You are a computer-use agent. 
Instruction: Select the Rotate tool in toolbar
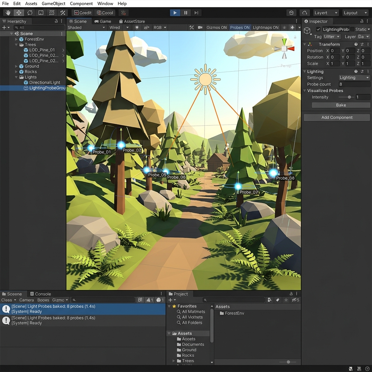(x=30, y=13)
